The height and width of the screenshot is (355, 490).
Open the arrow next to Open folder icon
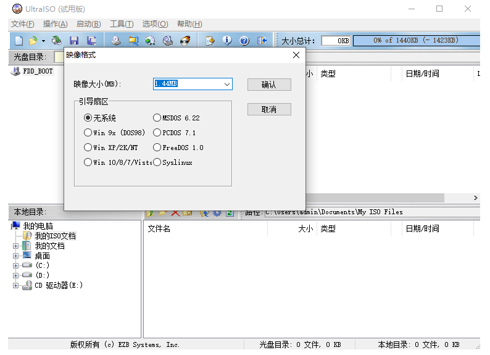coord(43,41)
